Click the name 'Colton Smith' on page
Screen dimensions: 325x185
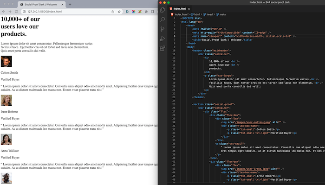[x=9, y=73]
